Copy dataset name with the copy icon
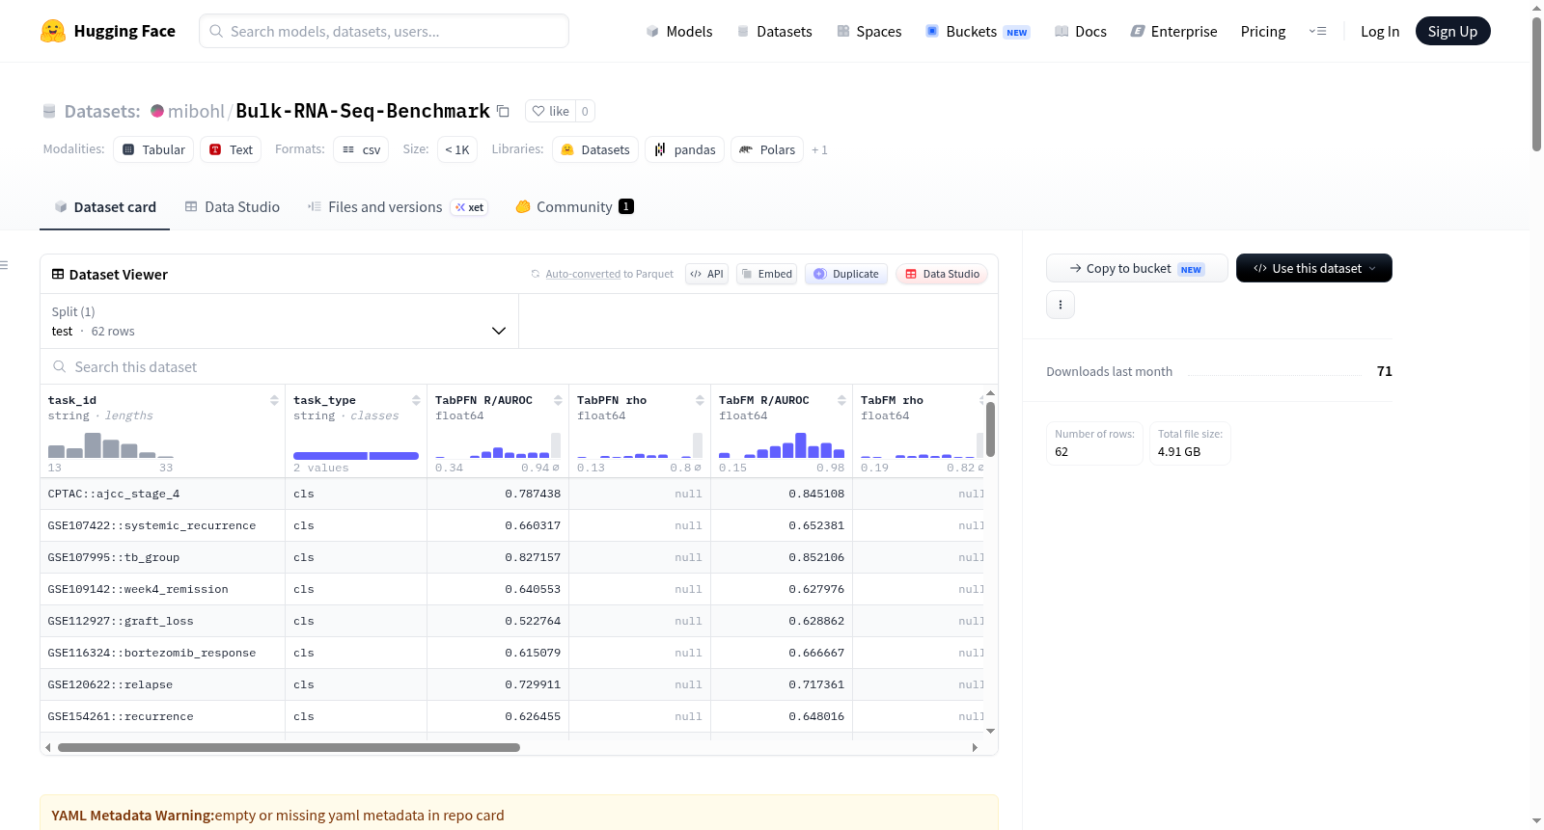1544x830 pixels. [503, 111]
